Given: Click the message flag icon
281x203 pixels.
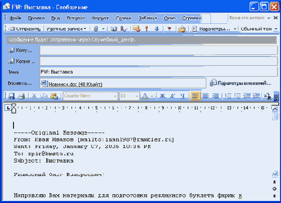Looking at the screenshot, I should coord(170,29).
